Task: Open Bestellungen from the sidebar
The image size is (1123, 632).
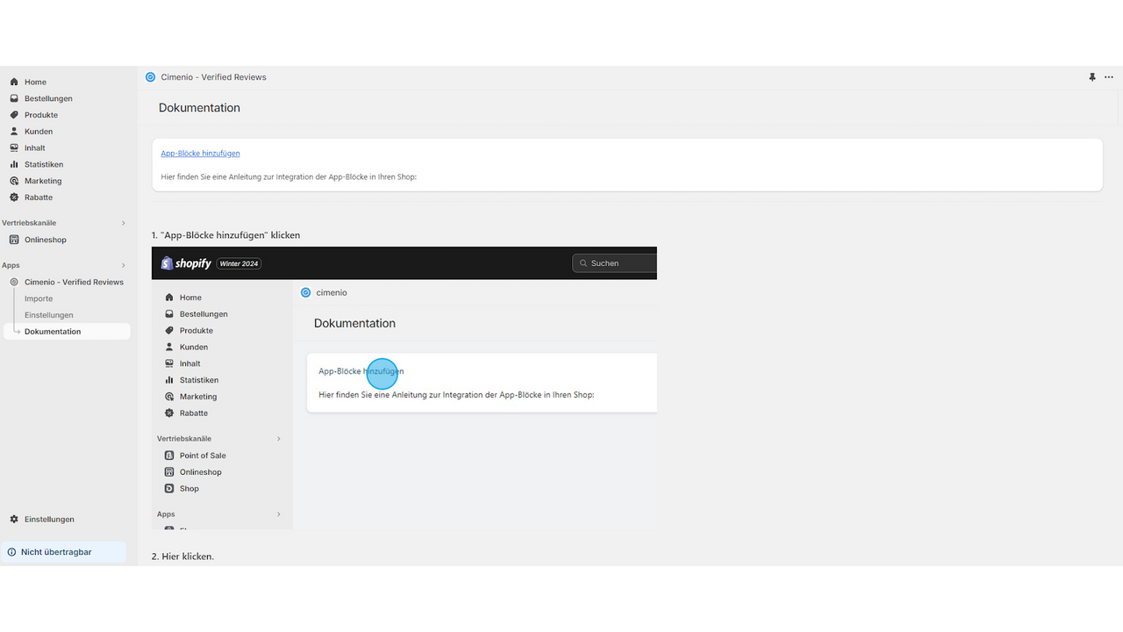Action: [48, 98]
